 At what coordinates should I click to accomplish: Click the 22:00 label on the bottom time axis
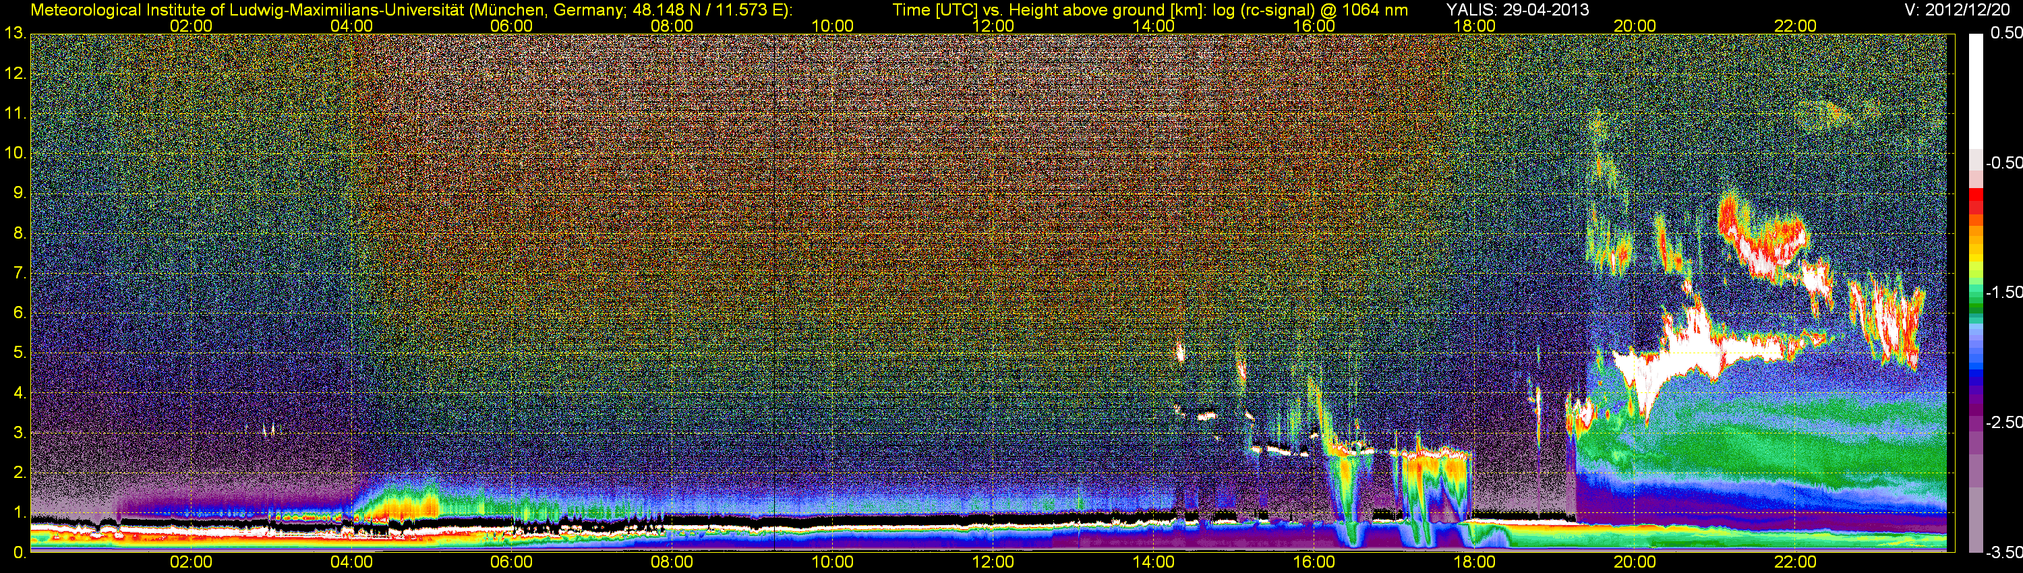(1795, 562)
